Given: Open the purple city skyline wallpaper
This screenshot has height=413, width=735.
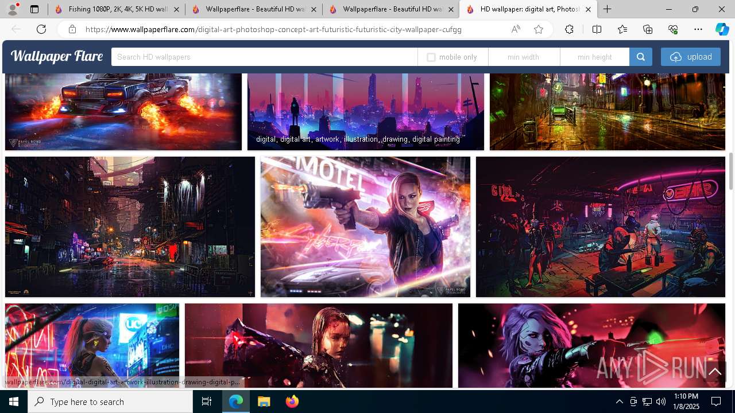Looking at the screenshot, I should [366, 112].
